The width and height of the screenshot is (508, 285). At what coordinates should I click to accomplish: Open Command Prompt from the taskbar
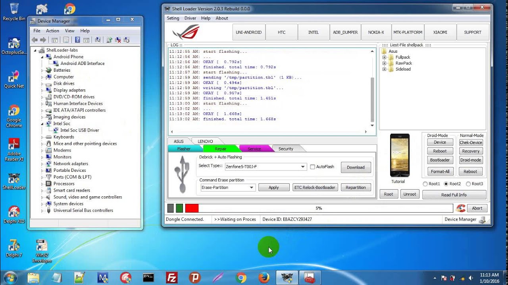point(149,278)
